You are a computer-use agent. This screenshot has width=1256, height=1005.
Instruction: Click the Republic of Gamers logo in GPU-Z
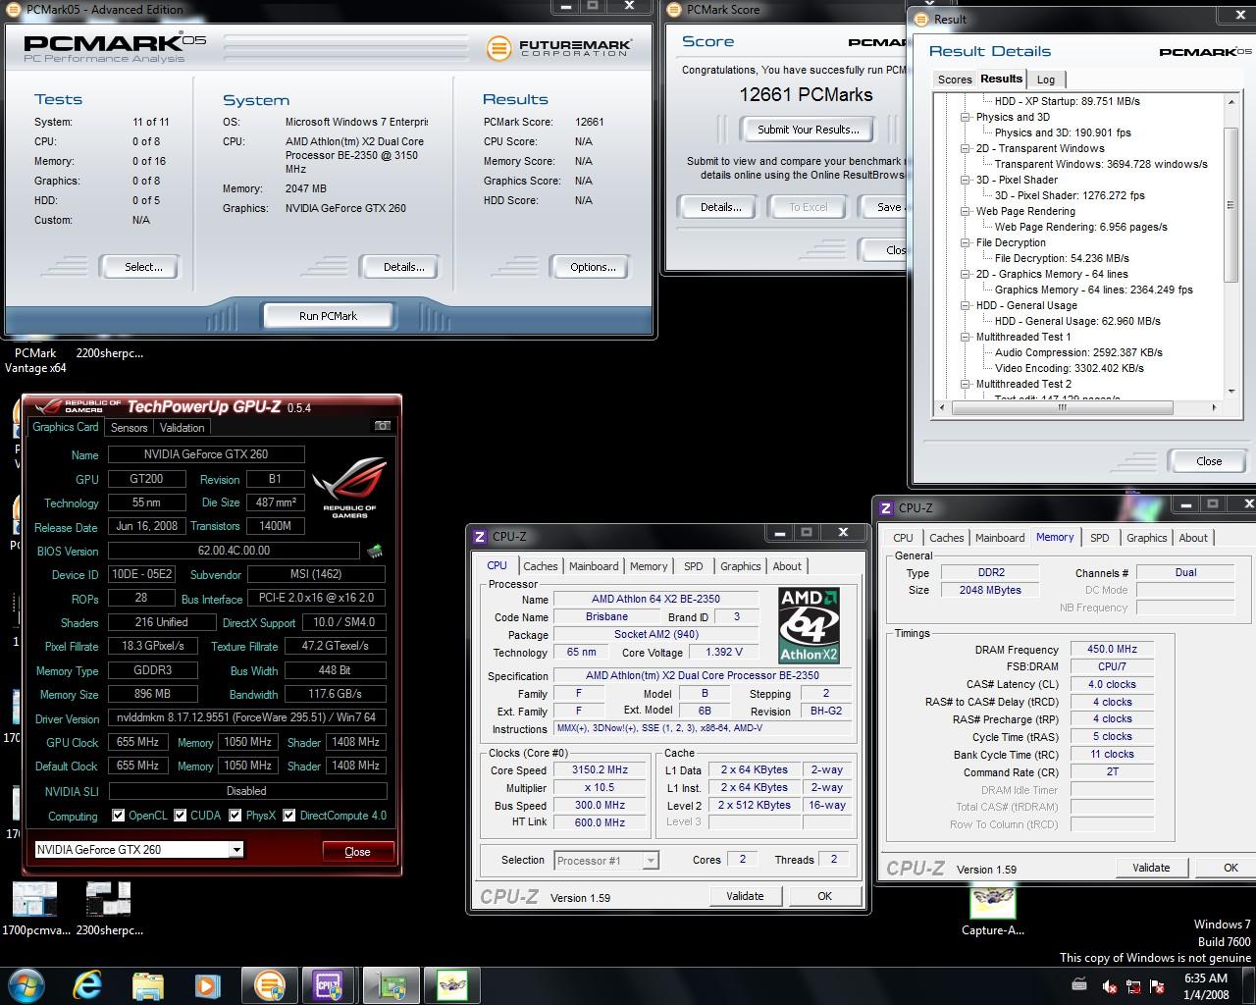349,488
